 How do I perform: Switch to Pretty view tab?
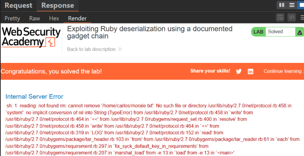(x=12, y=18)
